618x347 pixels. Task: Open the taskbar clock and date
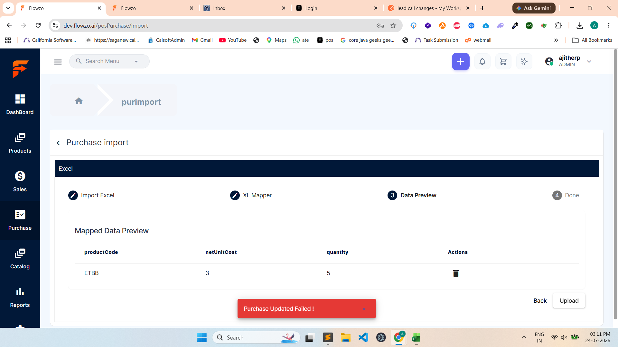click(598, 337)
